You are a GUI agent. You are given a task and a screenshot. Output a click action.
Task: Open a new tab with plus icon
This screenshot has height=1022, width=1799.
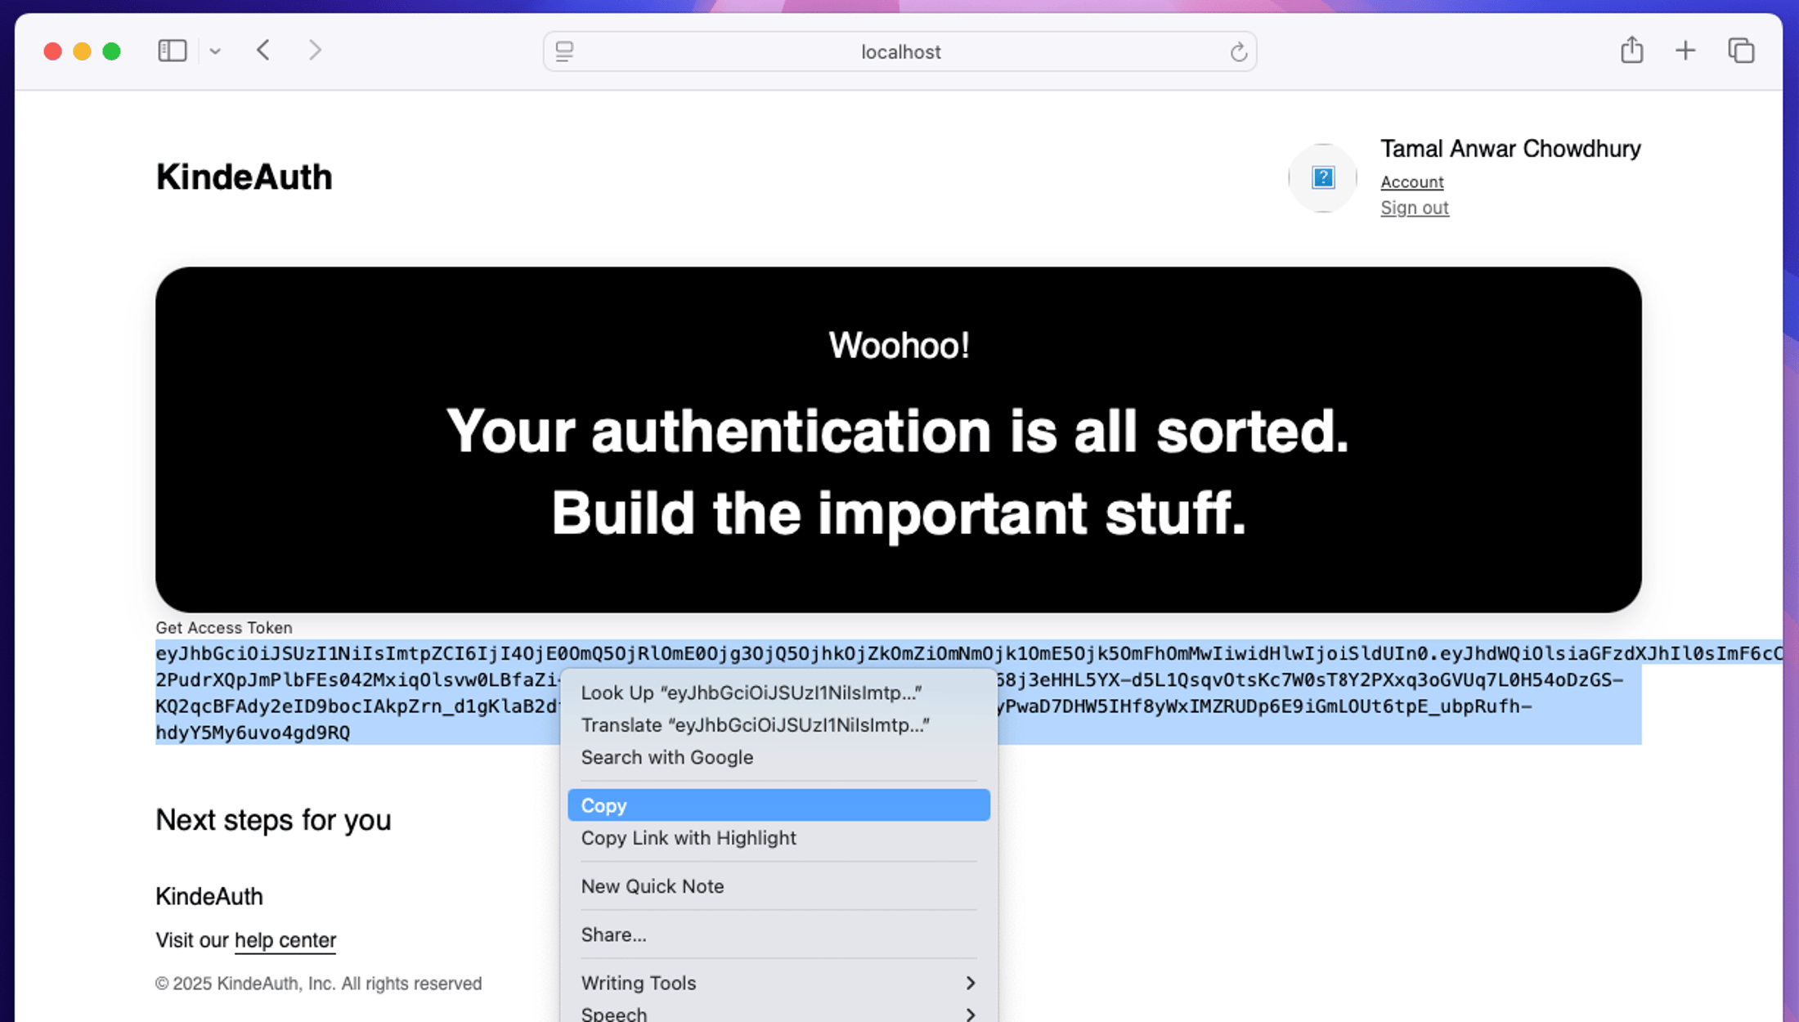[1685, 51]
